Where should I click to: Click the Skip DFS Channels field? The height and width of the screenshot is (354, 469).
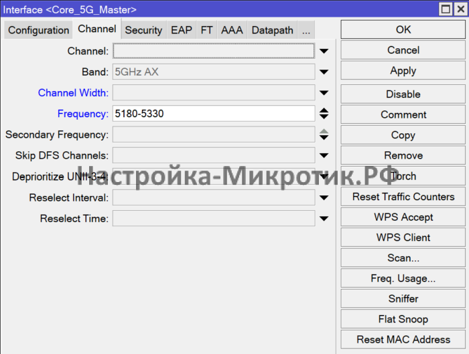(x=214, y=155)
